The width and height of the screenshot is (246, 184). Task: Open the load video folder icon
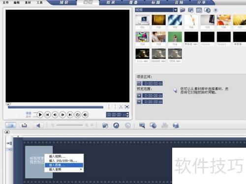tap(183, 10)
